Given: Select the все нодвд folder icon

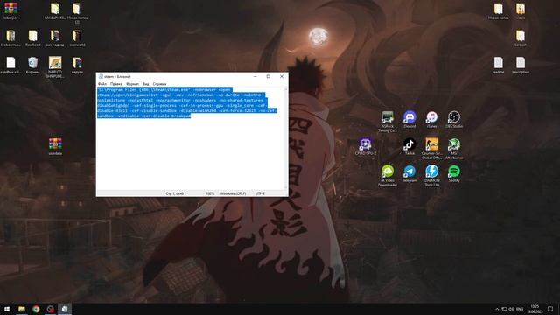Looking at the screenshot, I should (55, 38).
